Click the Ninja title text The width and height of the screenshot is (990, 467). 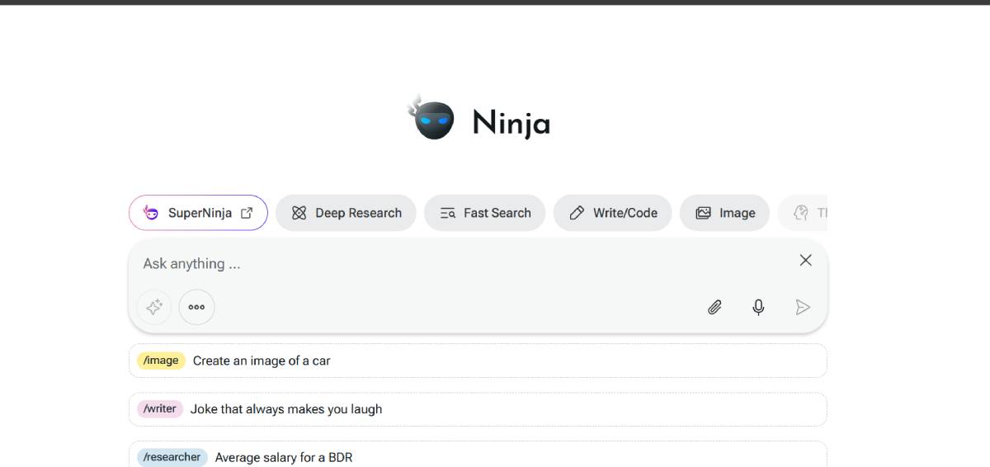tap(511, 123)
